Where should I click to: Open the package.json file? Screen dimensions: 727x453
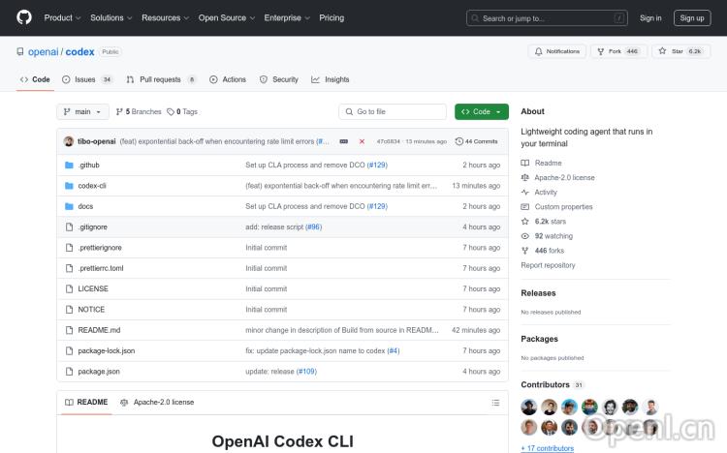(x=99, y=372)
